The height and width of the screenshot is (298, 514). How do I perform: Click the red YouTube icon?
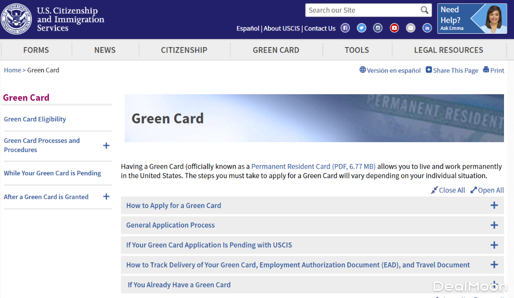tap(394, 28)
